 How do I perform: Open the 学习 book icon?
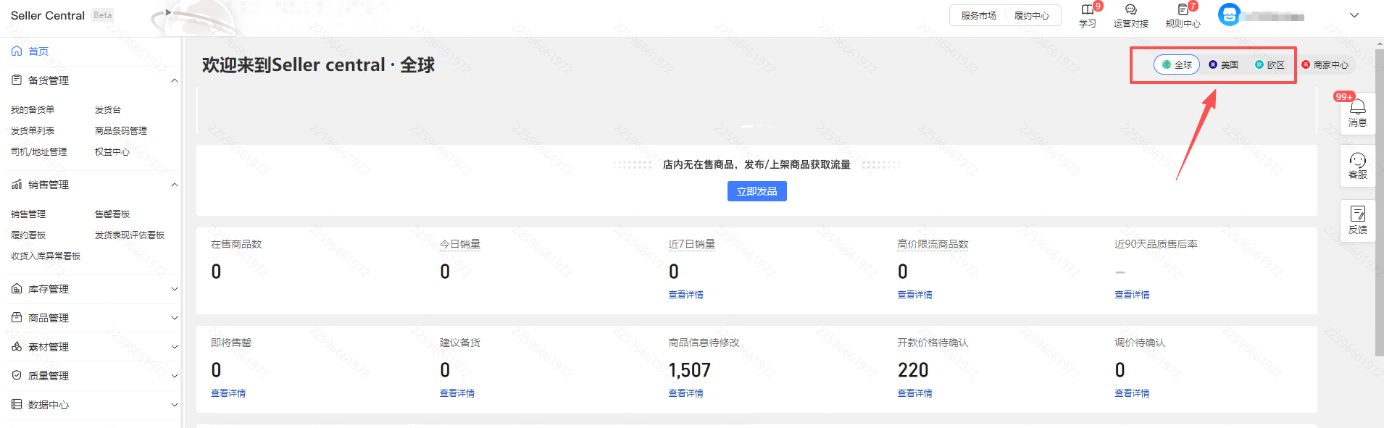click(x=1087, y=9)
